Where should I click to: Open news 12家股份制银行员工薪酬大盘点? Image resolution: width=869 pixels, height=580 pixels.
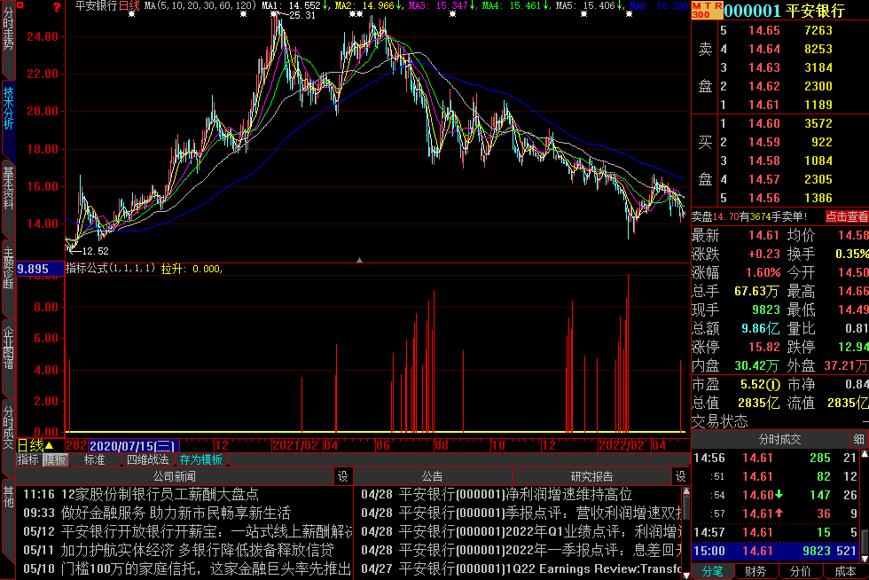(x=160, y=494)
